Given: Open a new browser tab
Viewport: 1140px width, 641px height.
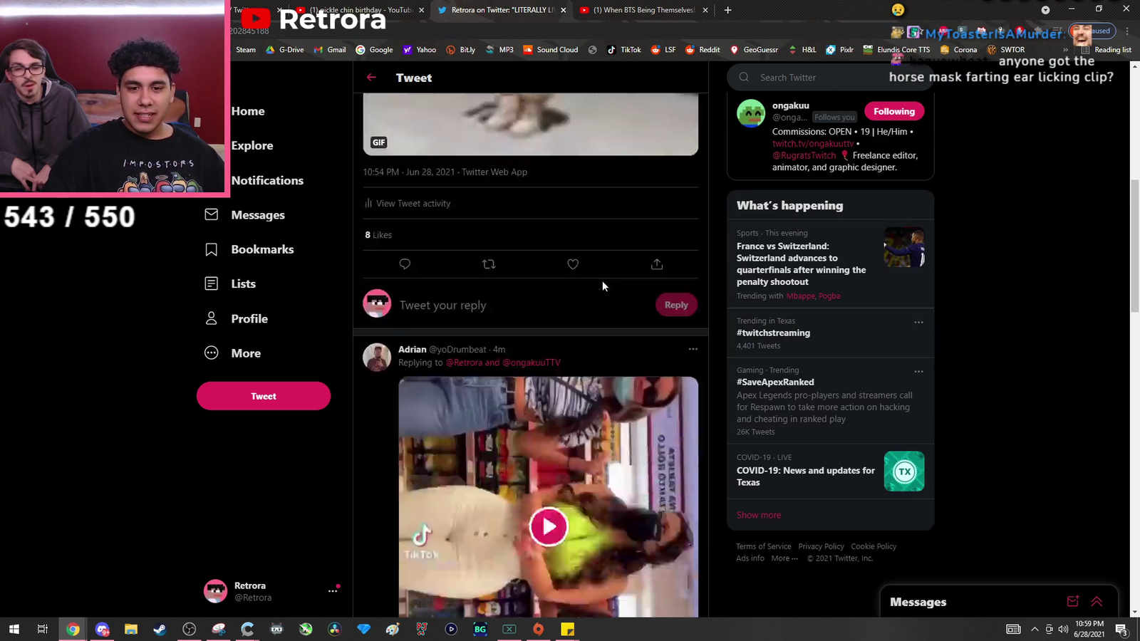Looking at the screenshot, I should point(727,10).
